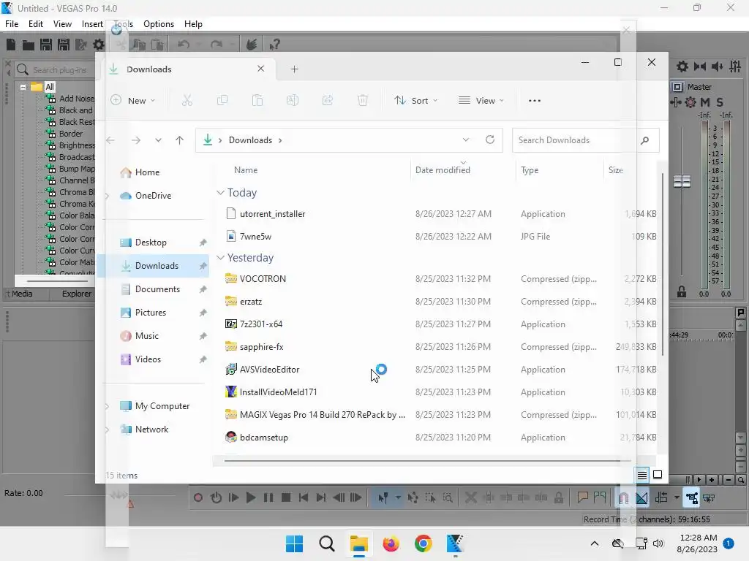Open Master bus settings gear at panel top
The image size is (749, 561).
tap(682, 66)
